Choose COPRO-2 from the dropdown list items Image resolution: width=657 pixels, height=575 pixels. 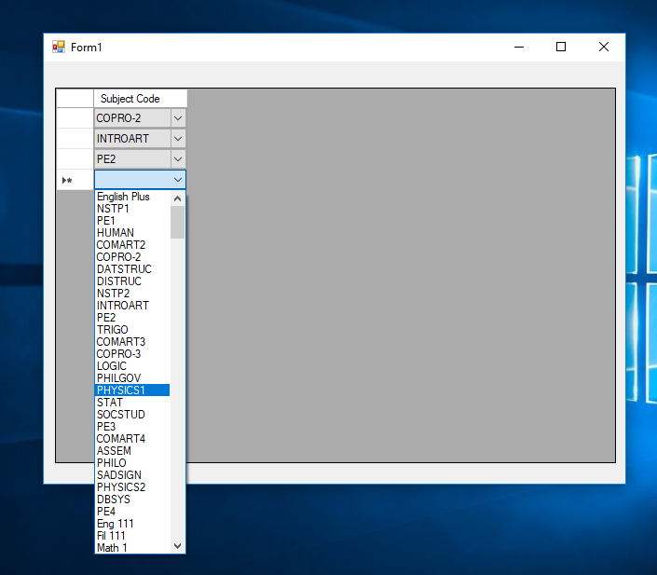click(132, 257)
